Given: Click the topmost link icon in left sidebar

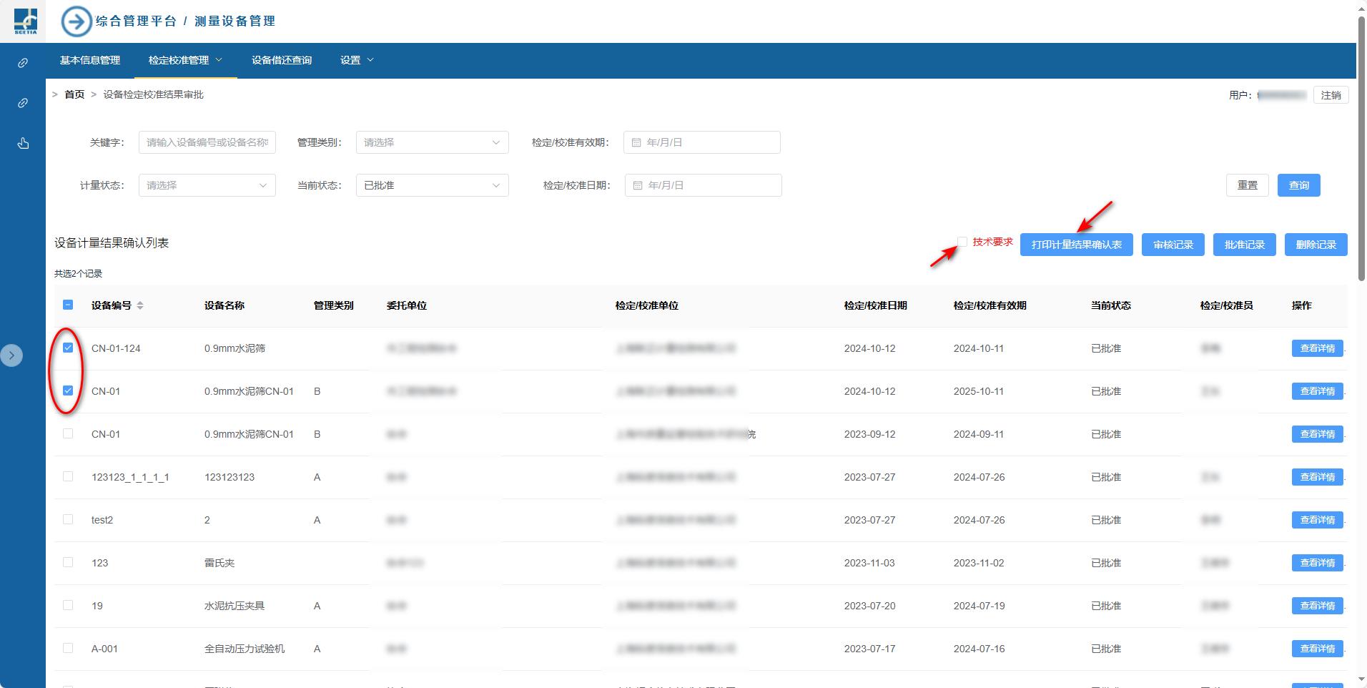Looking at the screenshot, I should (23, 63).
